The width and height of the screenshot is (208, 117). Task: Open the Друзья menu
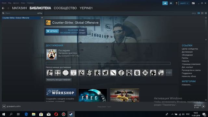coord(16,3)
